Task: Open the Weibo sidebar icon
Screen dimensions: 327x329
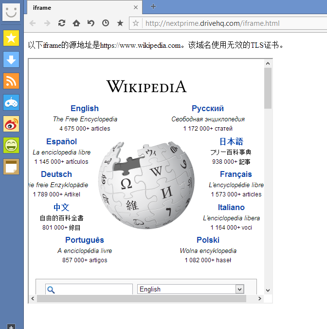Action: pos(11,124)
